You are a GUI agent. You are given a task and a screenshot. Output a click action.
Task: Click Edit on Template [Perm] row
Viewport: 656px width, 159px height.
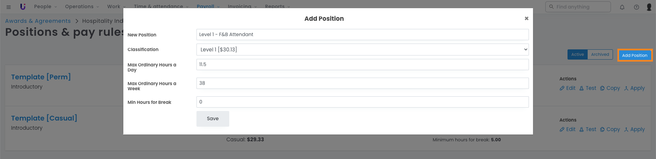click(x=568, y=88)
